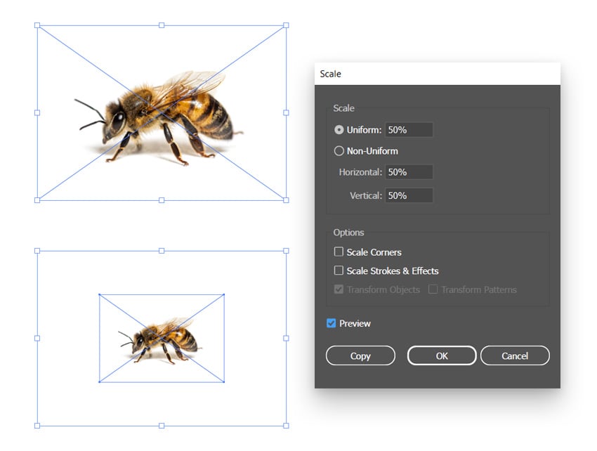Click the Horizontal scale input field
The image size is (597, 451).
409,172
